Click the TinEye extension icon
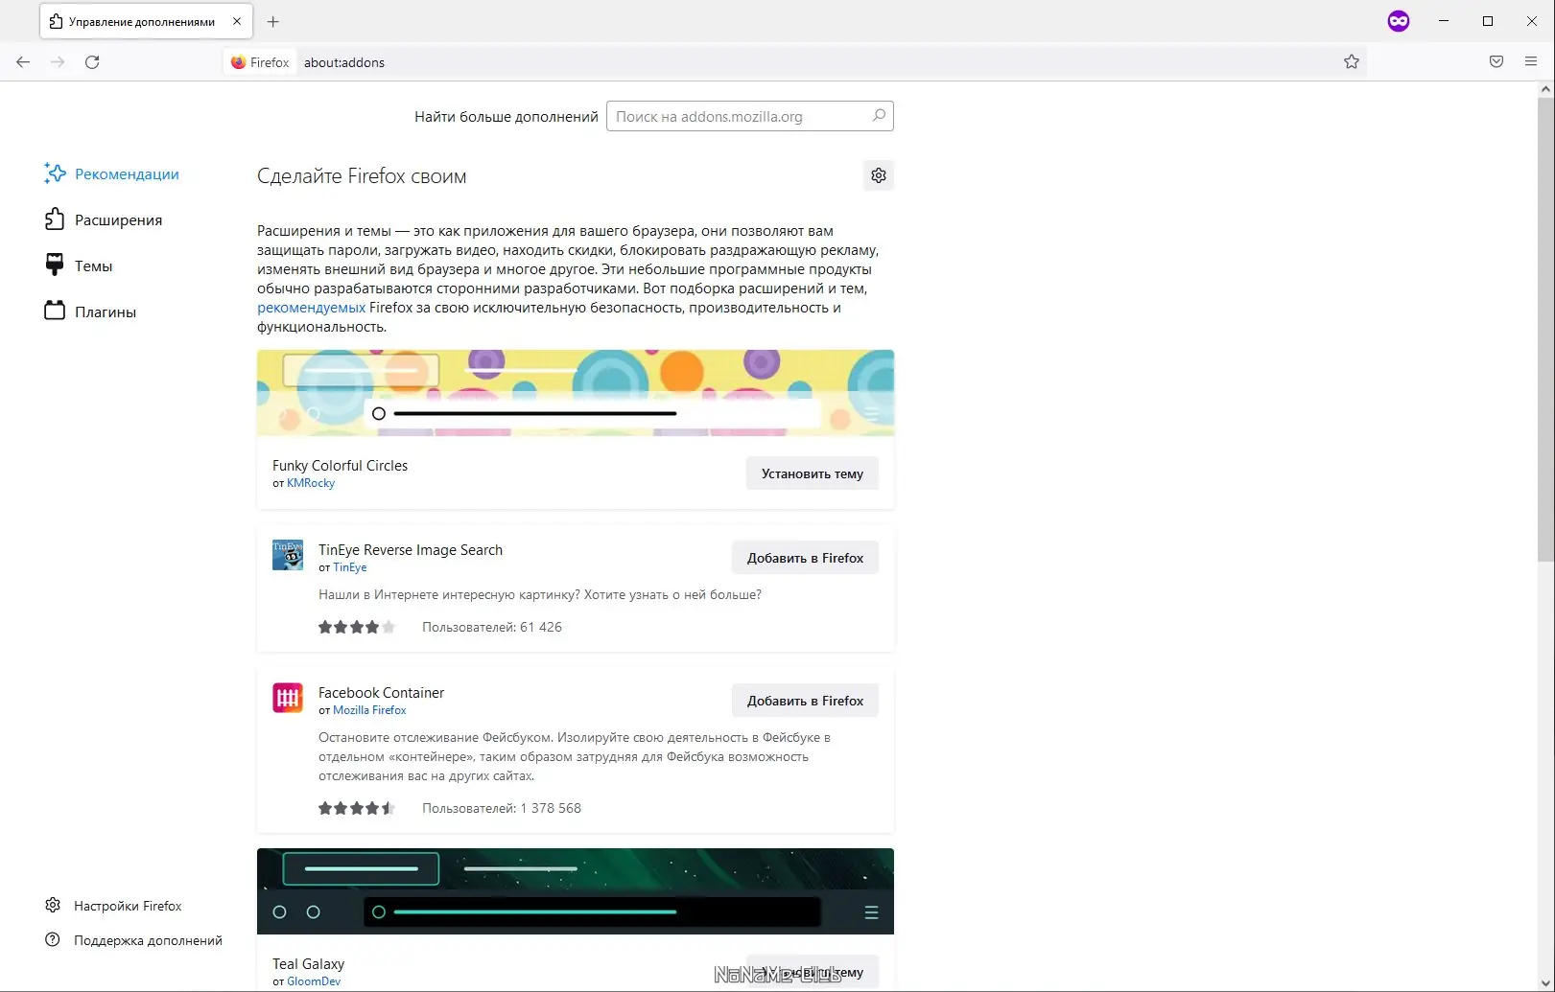Image resolution: width=1555 pixels, height=992 pixels. tap(288, 555)
